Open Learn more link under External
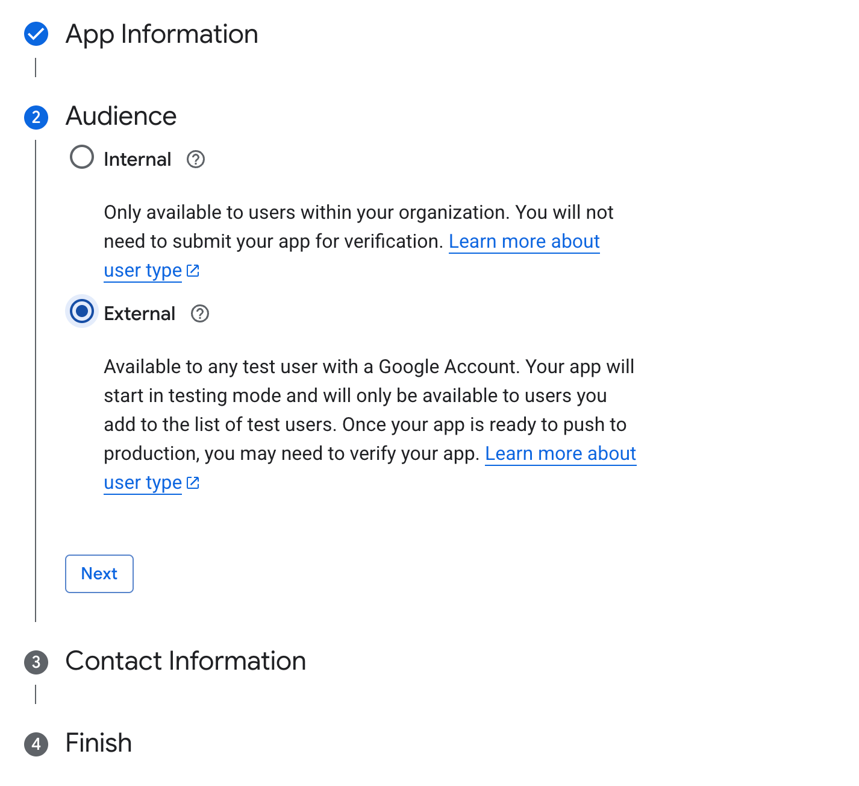The width and height of the screenshot is (859, 786). [560, 454]
